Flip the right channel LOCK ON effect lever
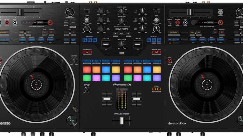Screen dimensions: 243x137 (x=137, y=44)
